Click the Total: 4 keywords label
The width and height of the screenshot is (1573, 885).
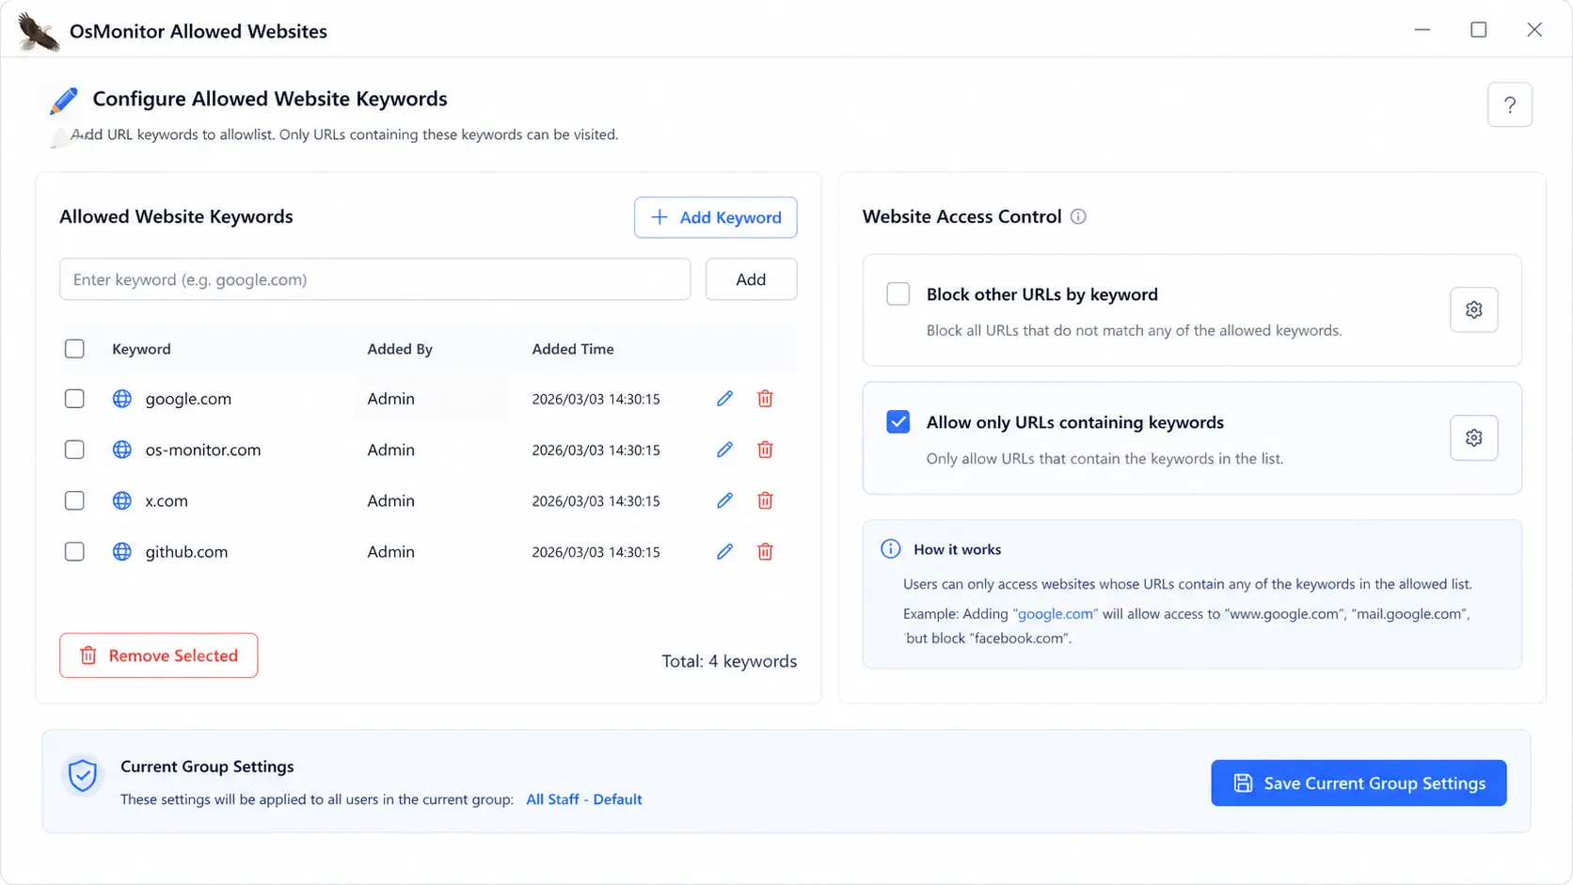[729, 661]
